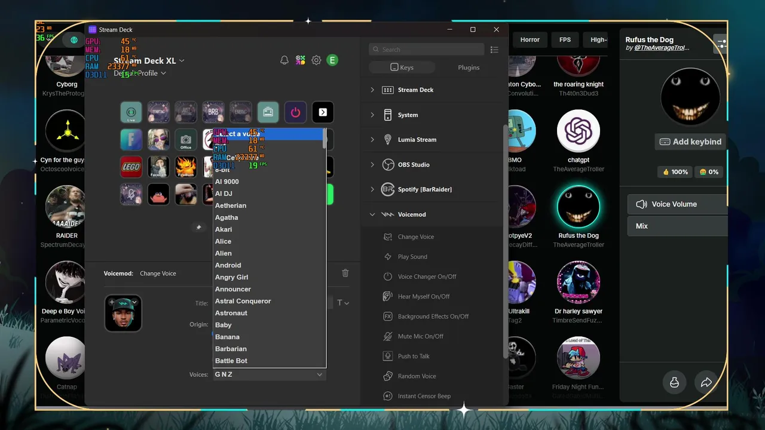Select the Starting scene key
The image size is (765, 430).
tap(158, 112)
